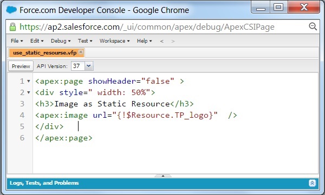325x195 pixels.
Task: Click the closing '</div>' tag
Action: 49,126
